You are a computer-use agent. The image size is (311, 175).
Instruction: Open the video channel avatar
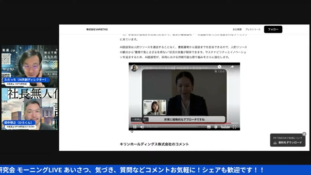pos(134,68)
